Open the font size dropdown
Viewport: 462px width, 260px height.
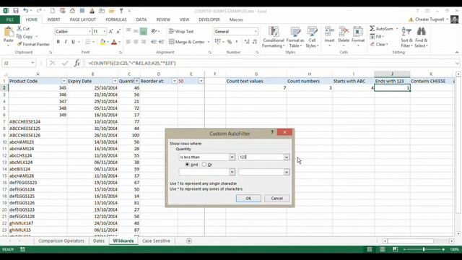pyautogui.click(x=104, y=31)
